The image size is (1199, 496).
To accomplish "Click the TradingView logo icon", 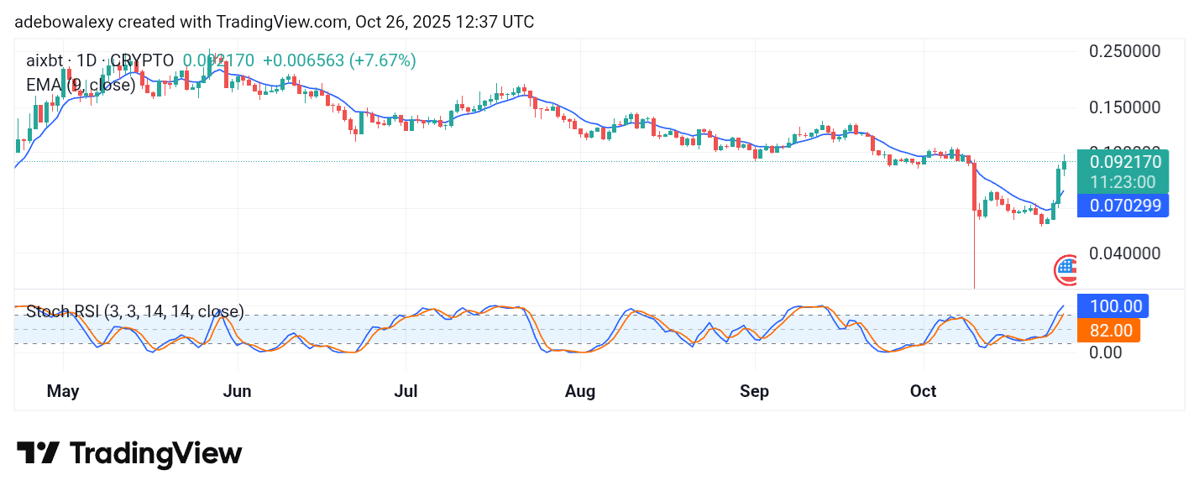I will [39, 454].
